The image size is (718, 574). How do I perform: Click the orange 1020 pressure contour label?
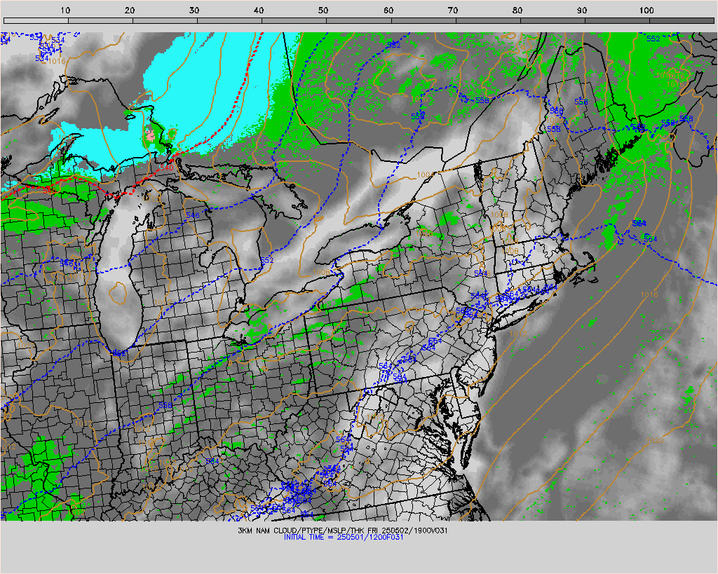point(655,440)
